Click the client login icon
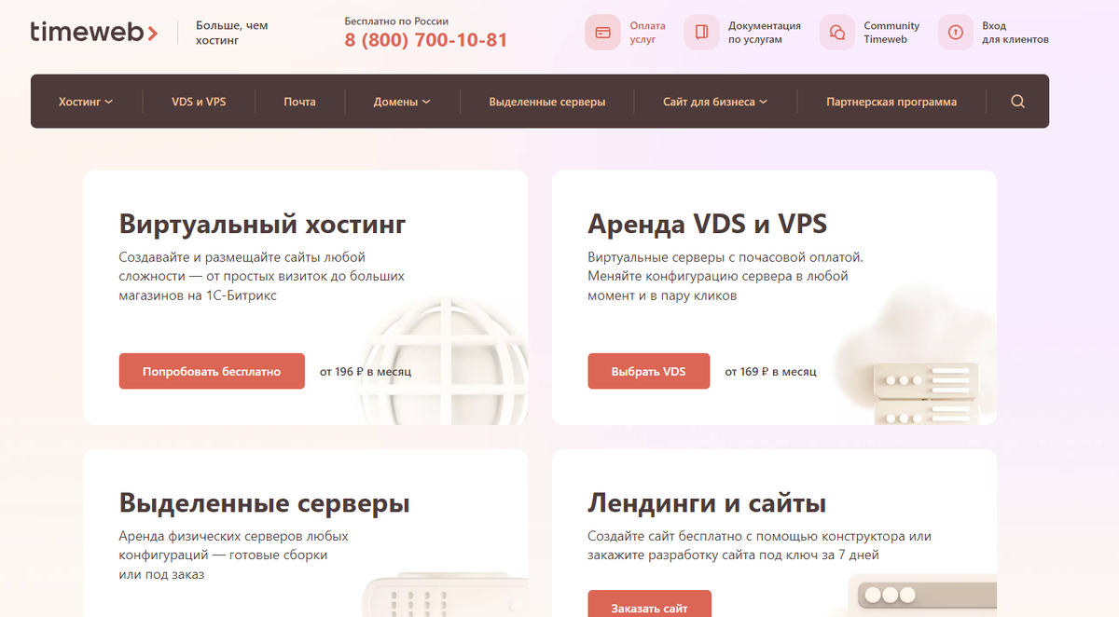 click(x=956, y=33)
